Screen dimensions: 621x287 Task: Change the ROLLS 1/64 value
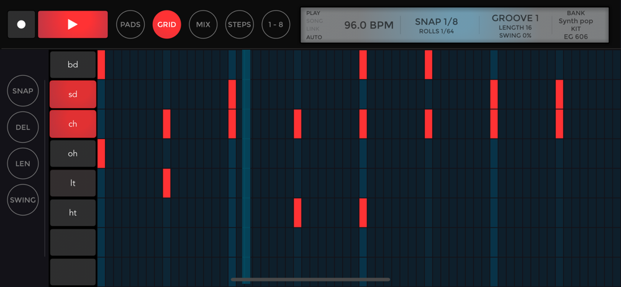pyautogui.click(x=437, y=31)
